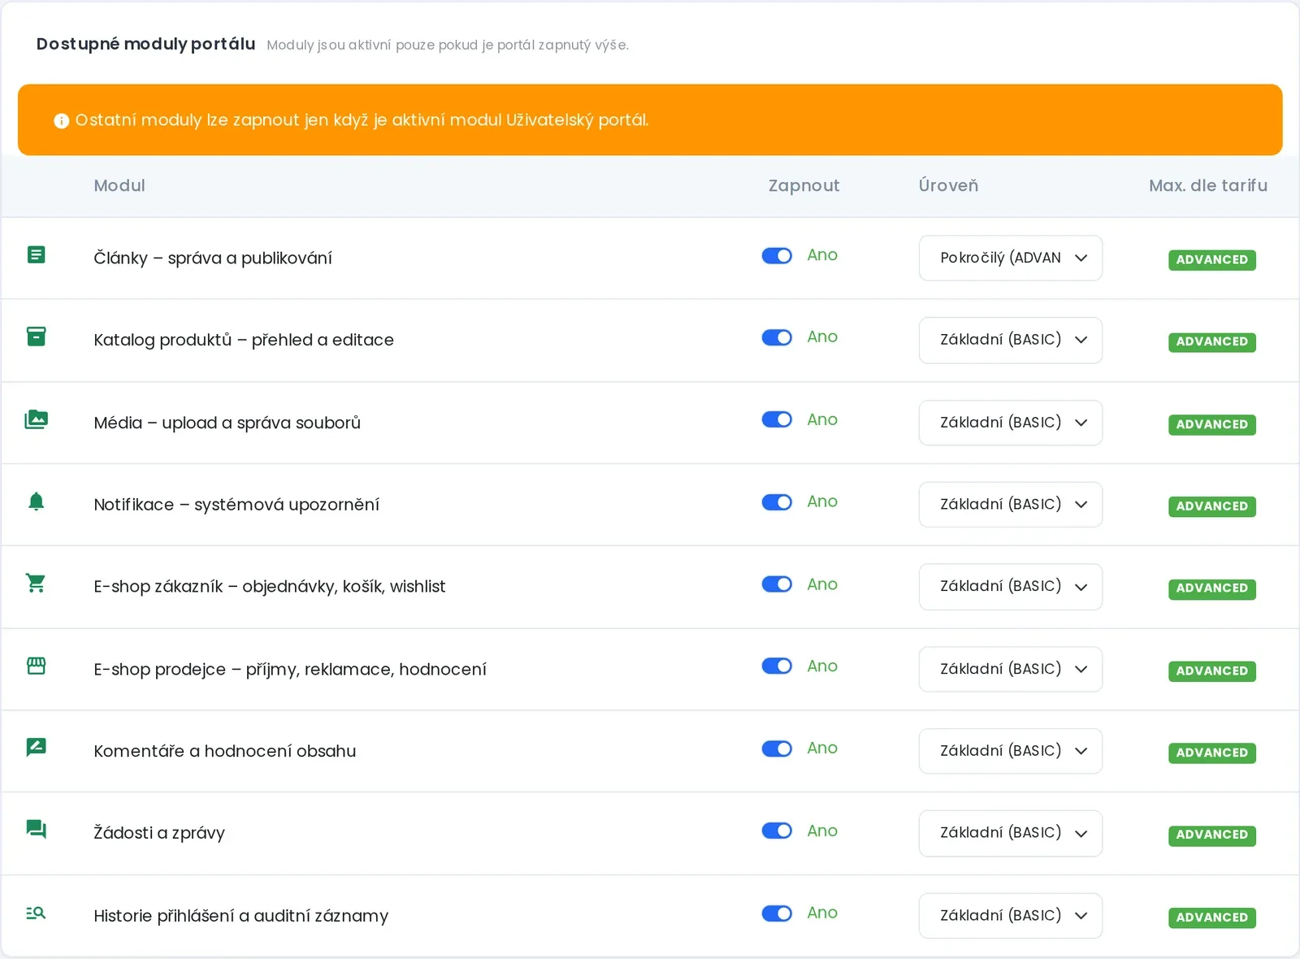1300x959 pixels.
Task: Toggle the E-shop zákazník module
Action: coord(777,584)
